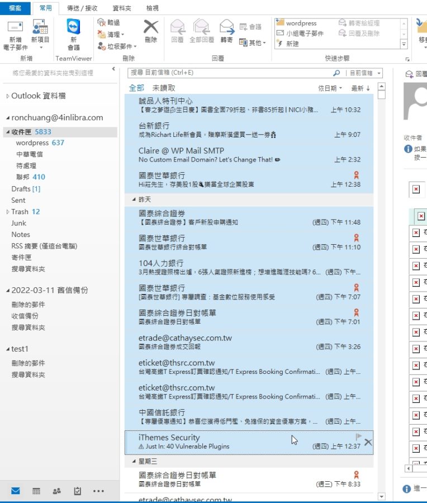Open the Junk folder

click(18, 223)
